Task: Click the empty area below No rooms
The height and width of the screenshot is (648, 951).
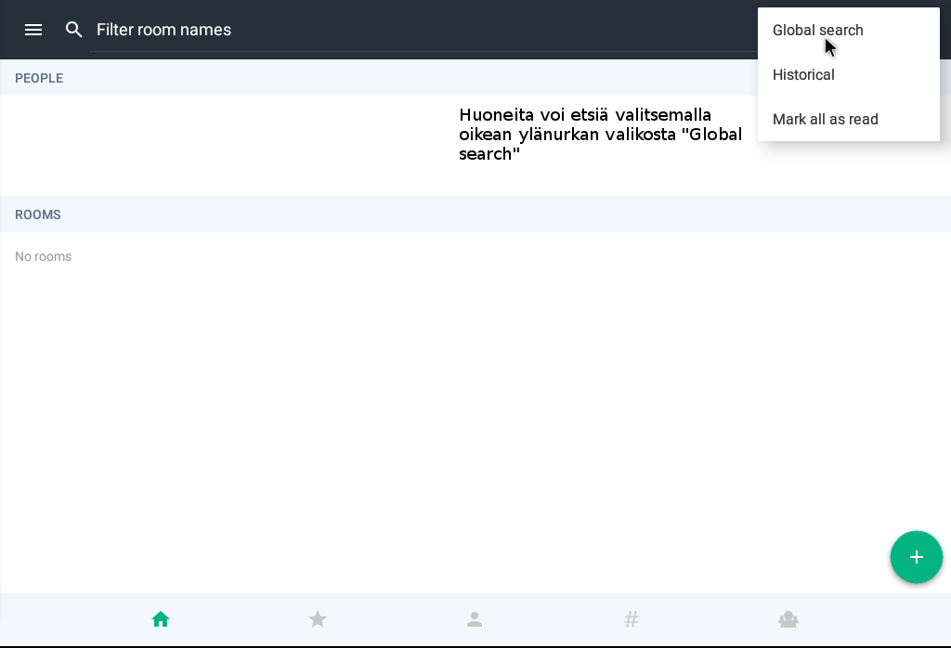Action: (464, 418)
